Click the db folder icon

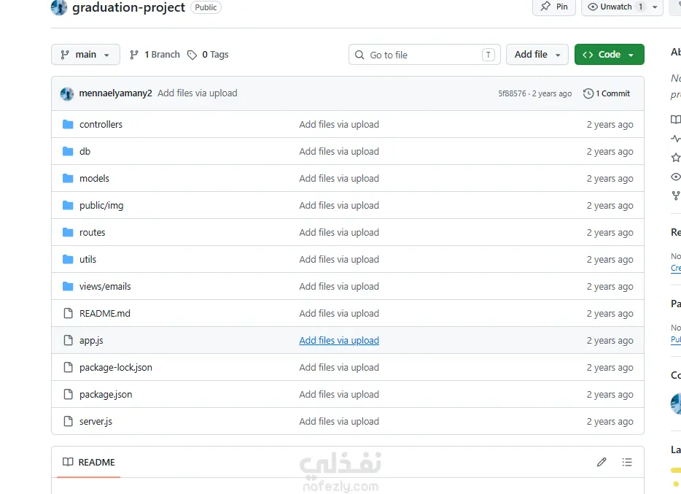(x=68, y=151)
